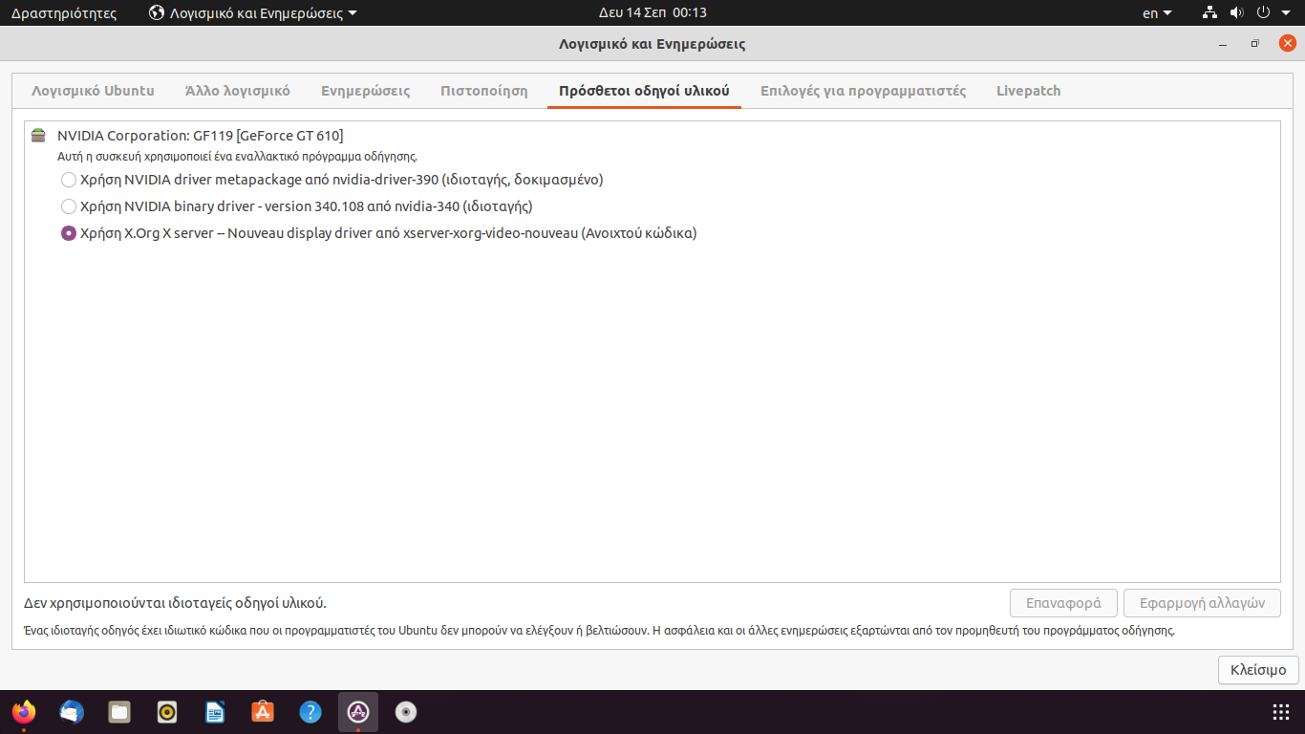Screen dimensions: 1305x734
Task: Click the Εφαρμογή αλλαγών apply button
Action: coord(1202,603)
